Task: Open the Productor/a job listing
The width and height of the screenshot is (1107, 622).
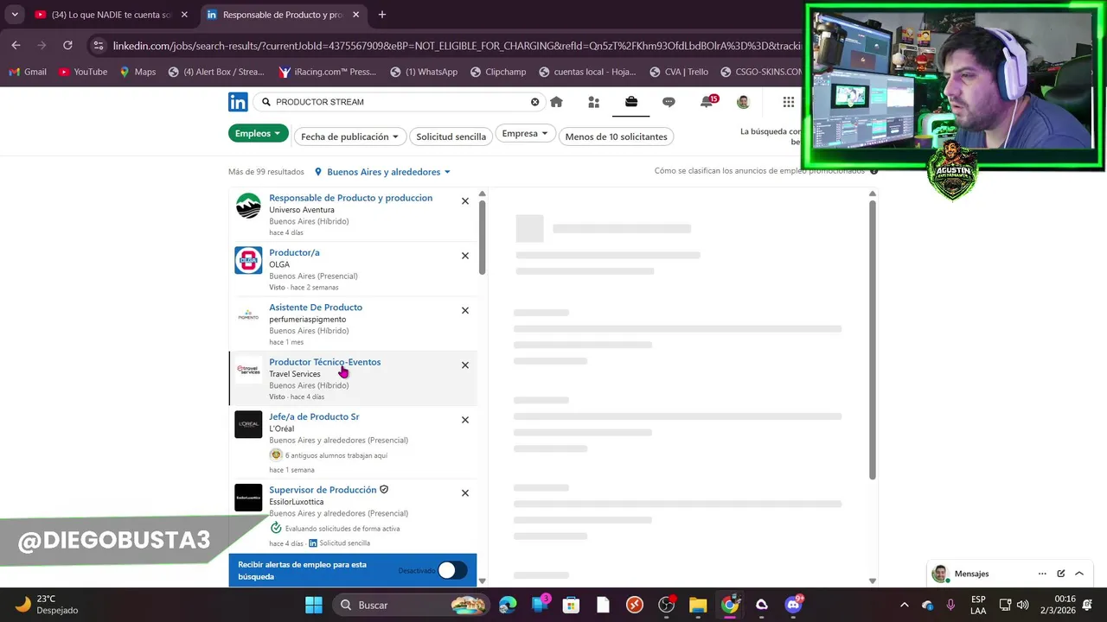Action: point(294,252)
